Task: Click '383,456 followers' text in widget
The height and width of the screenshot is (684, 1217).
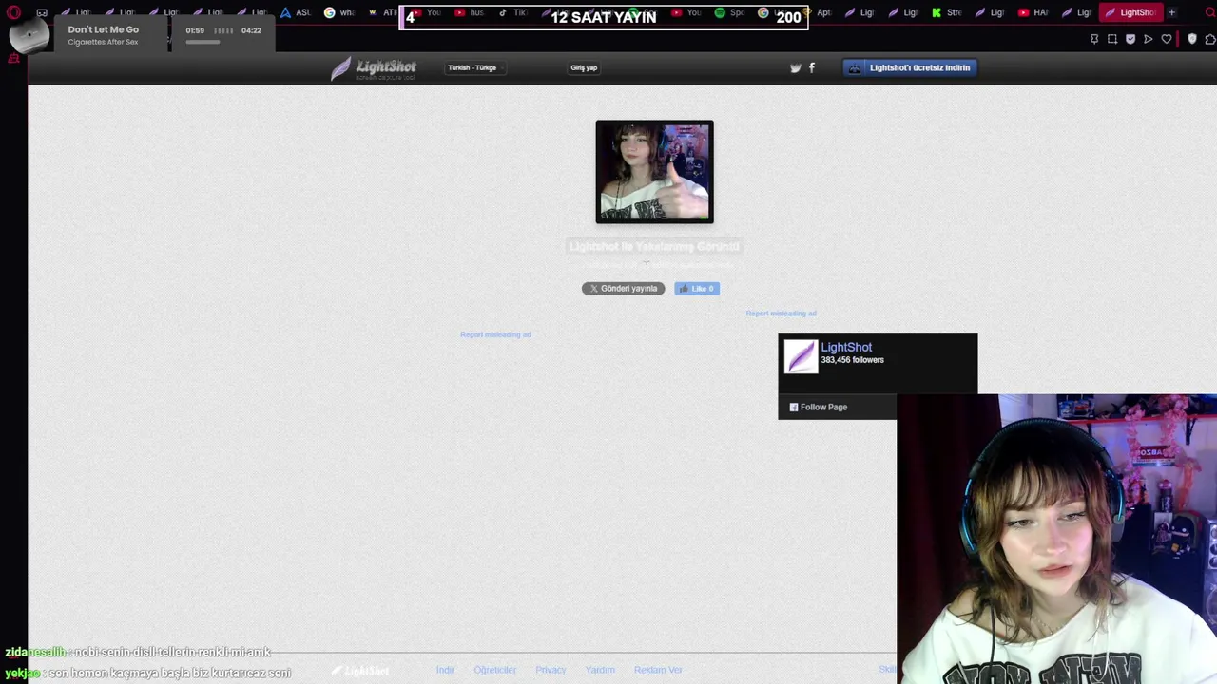Action: click(852, 360)
